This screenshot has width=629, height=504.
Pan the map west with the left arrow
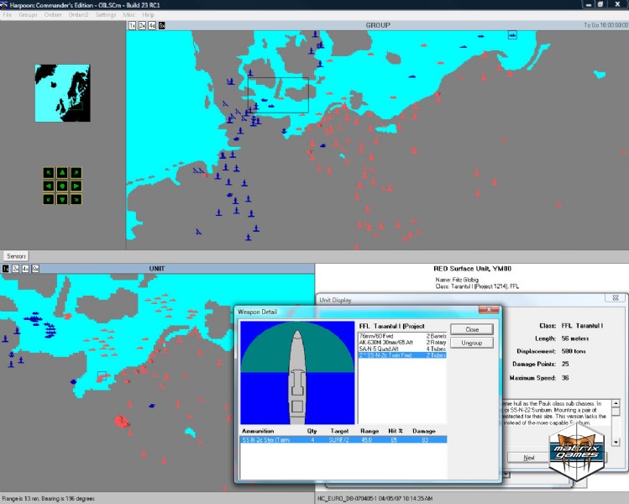(x=50, y=186)
